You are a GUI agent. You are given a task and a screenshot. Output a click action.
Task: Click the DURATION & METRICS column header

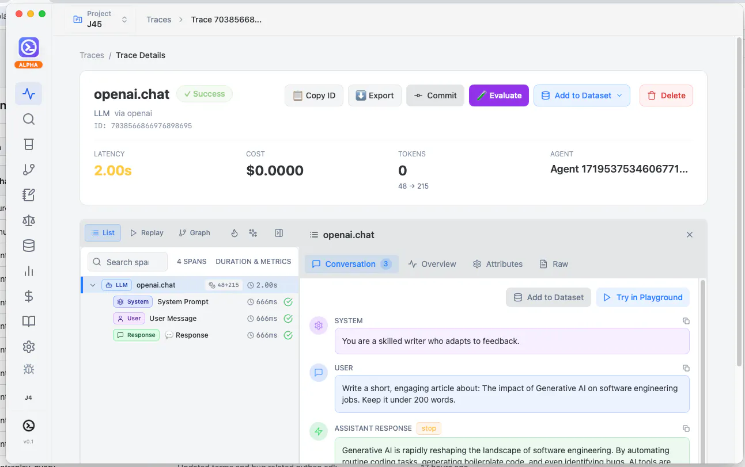[254, 262]
